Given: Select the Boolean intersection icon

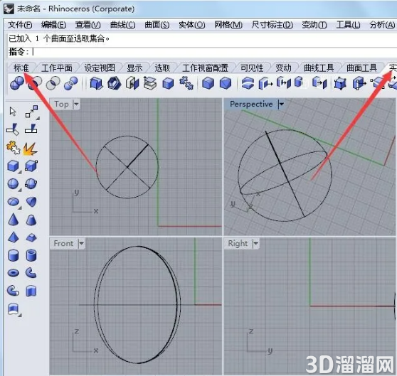Looking at the screenshot, I should click(53, 83).
